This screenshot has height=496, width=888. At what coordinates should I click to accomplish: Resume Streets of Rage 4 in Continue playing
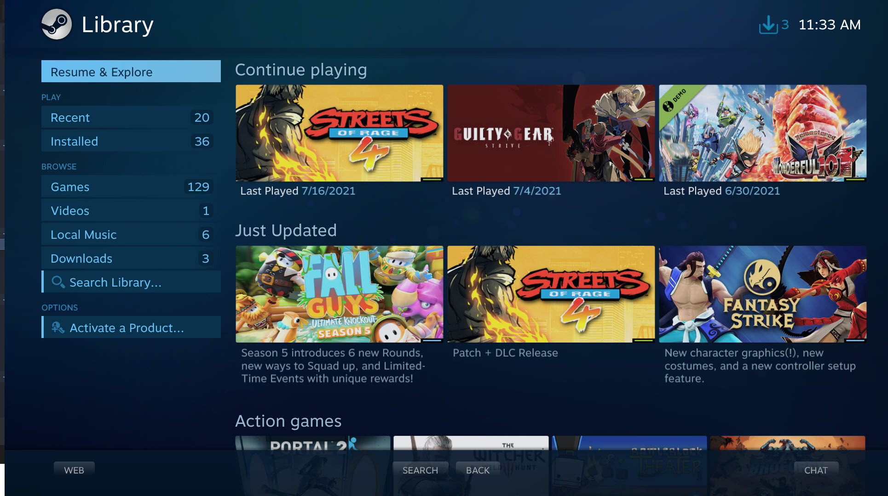click(x=340, y=133)
